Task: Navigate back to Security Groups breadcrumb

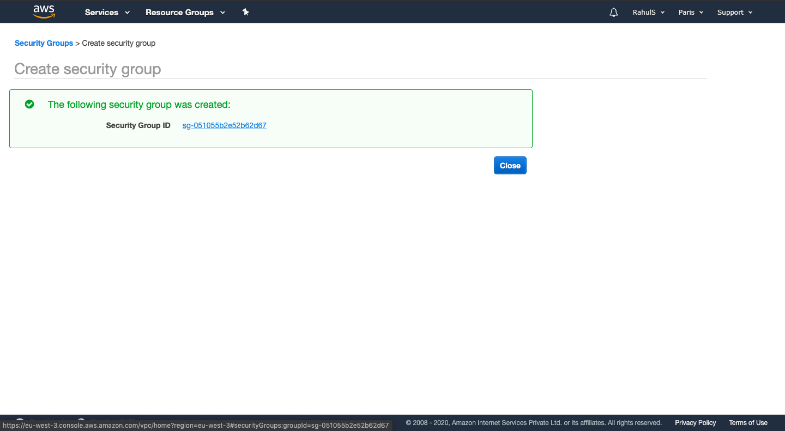Action: (44, 43)
